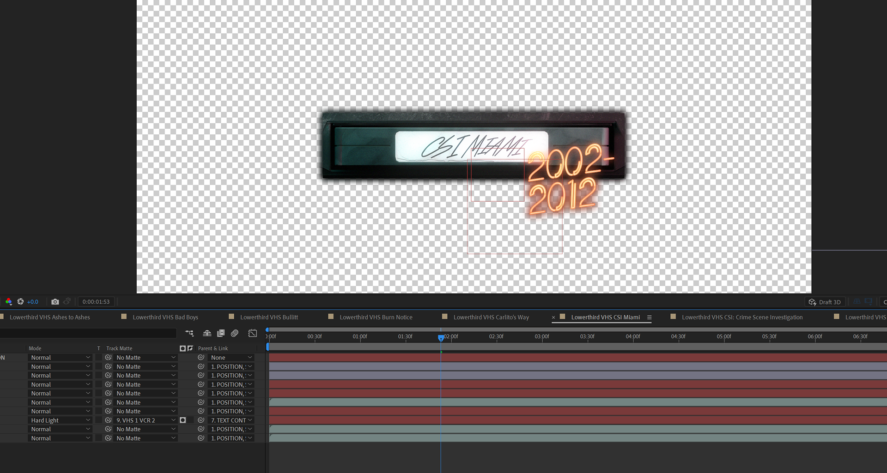The height and width of the screenshot is (473, 887).
Task: Click the Reset Exposure icon
Action: pyautogui.click(x=20, y=301)
